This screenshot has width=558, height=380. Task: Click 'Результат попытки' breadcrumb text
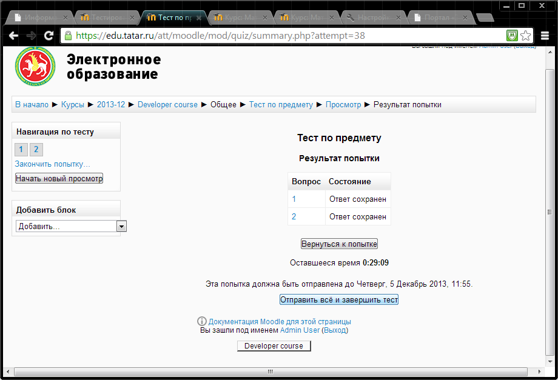408,104
